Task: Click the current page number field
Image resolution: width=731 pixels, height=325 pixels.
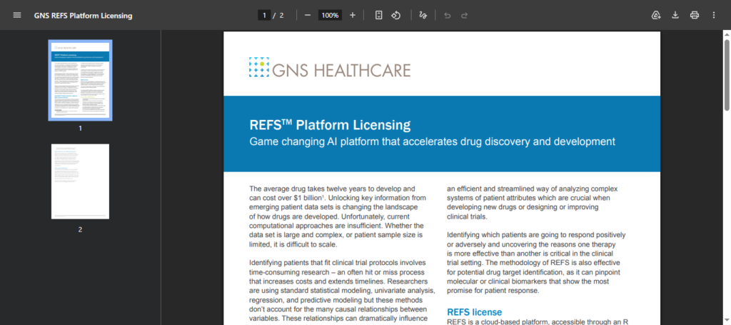Action: coord(264,16)
